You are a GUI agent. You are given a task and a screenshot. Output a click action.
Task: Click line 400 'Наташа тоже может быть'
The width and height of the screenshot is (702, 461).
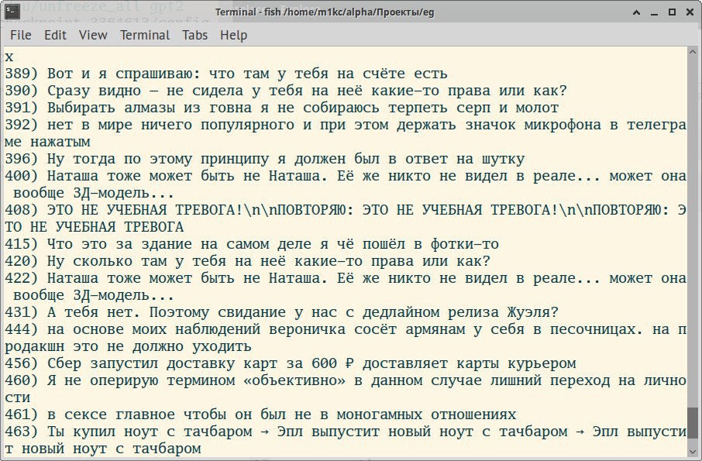click(x=346, y=175)
